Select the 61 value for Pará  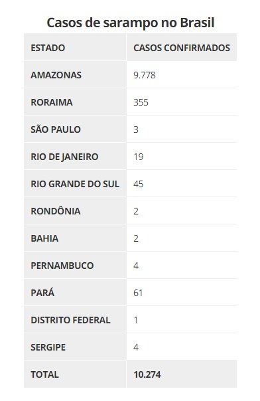point(138,293)
